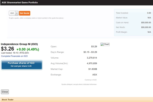
Task: Click Purchase shares of IGO button
Action: (x=22, y=65)
